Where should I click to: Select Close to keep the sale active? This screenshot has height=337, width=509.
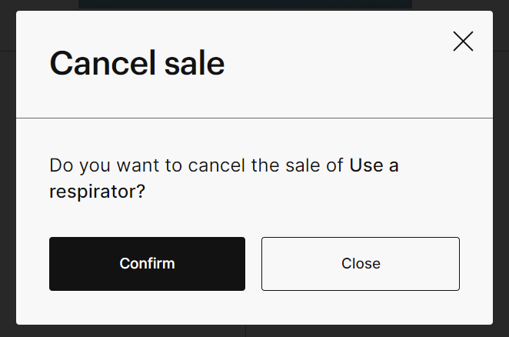tap(361, 264)
